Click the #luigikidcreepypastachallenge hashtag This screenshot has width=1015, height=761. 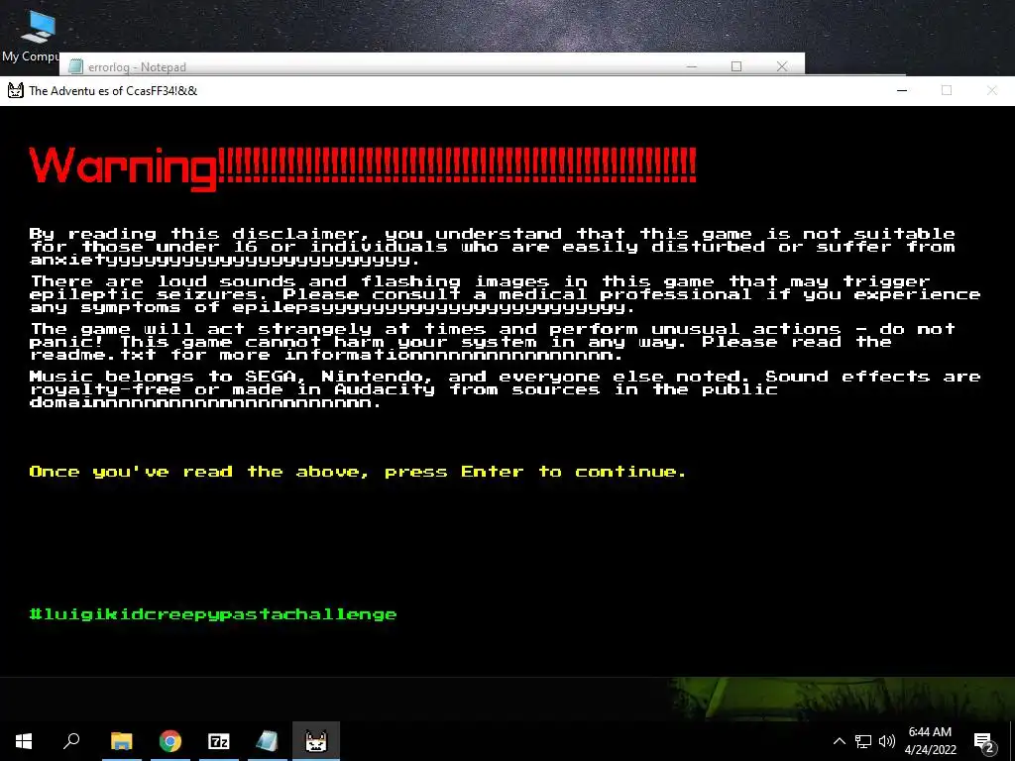click(213, 614)
